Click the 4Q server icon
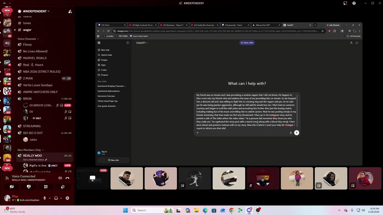The height and width of the screenshot is (215, 383). 7,43
